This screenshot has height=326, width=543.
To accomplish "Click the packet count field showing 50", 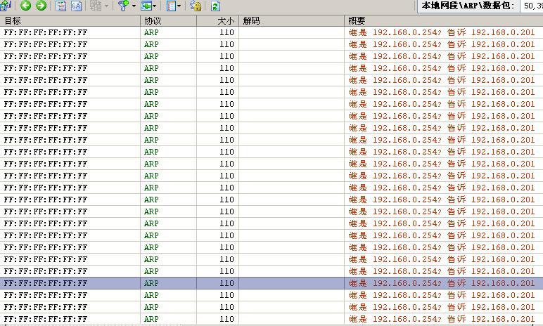I will (x=532, y=6).
